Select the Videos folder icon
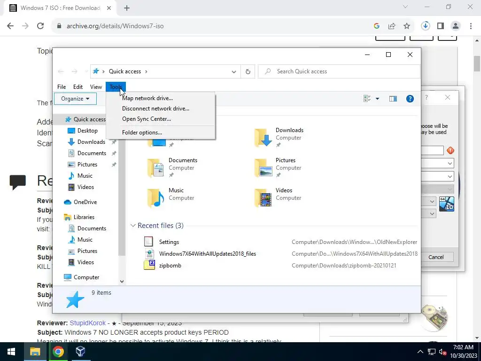 pos(264,198)
